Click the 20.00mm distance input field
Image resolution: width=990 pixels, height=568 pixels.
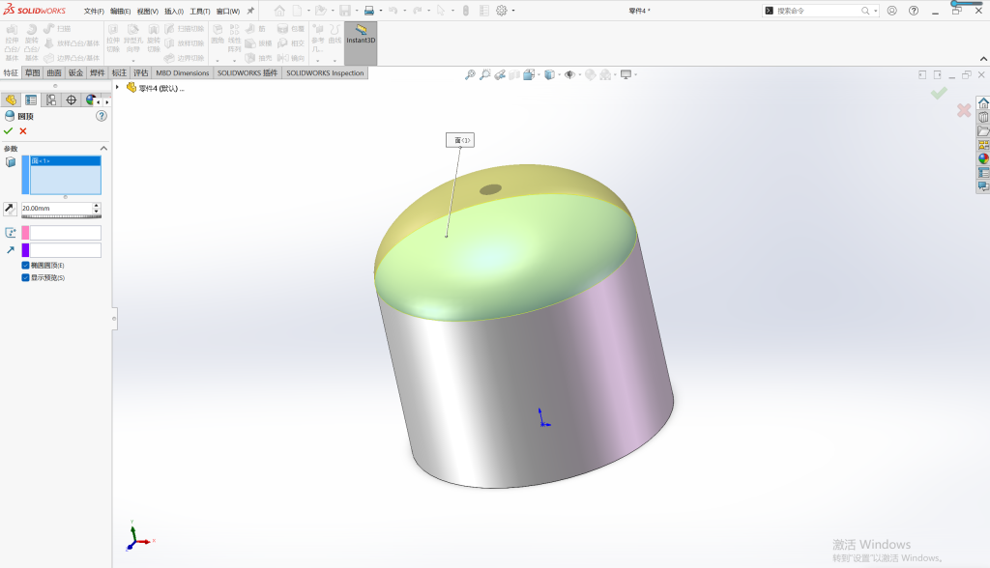(57, 209)
